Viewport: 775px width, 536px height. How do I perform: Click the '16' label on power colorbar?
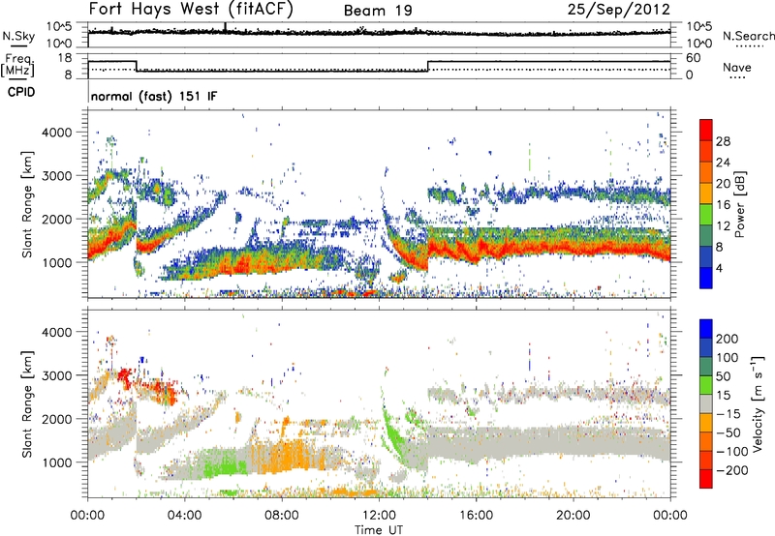click(723, 205)
